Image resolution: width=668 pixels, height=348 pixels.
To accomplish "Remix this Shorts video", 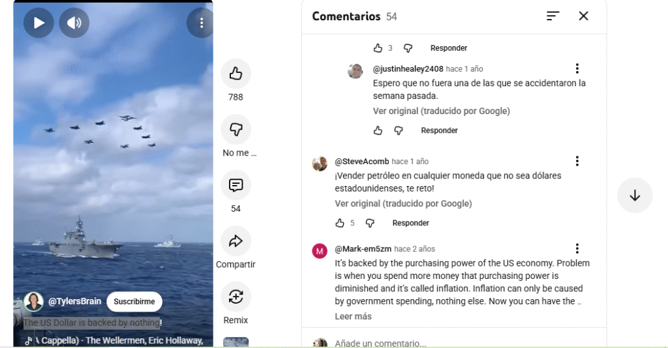I will pos(235,297).
